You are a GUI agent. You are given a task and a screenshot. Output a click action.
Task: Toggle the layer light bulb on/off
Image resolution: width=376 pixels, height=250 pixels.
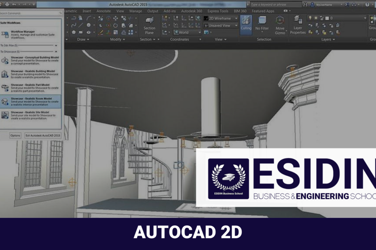pos(310,18)
